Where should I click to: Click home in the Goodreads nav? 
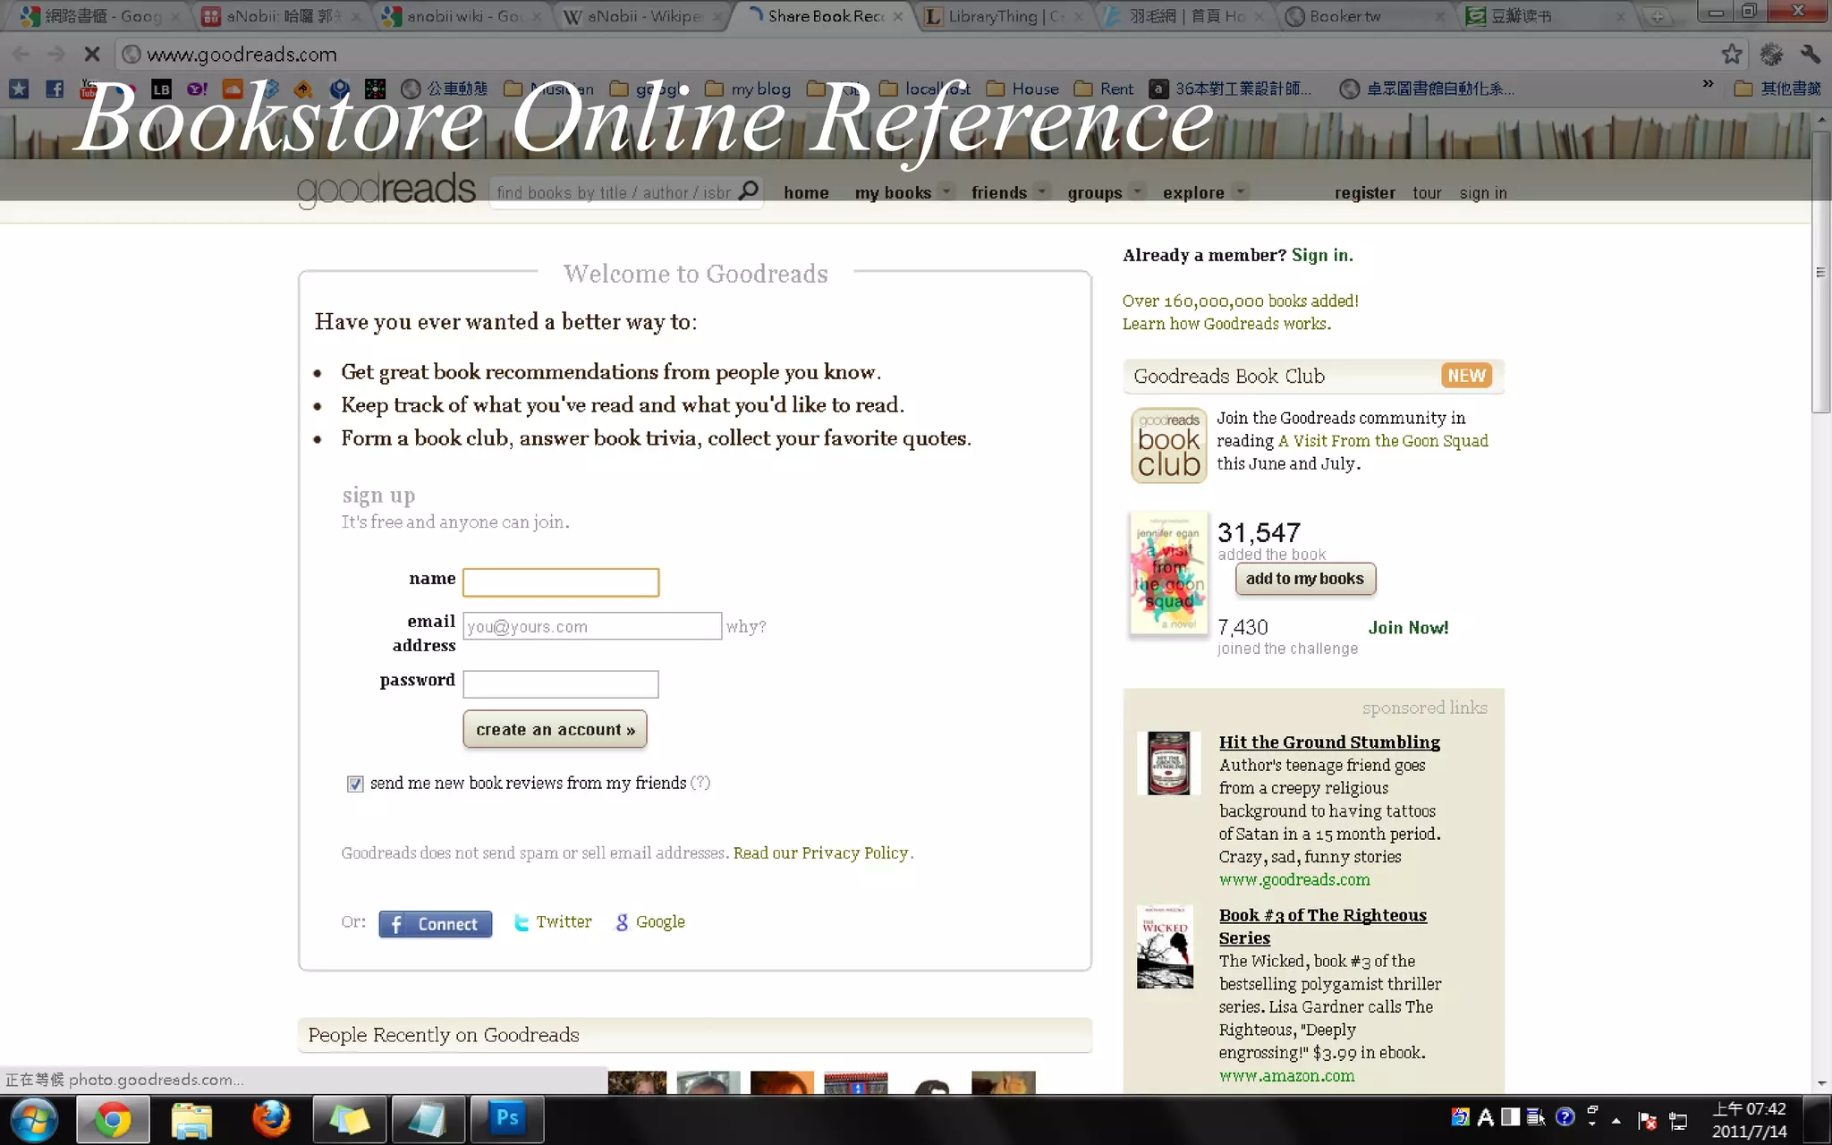coord(806,192)
